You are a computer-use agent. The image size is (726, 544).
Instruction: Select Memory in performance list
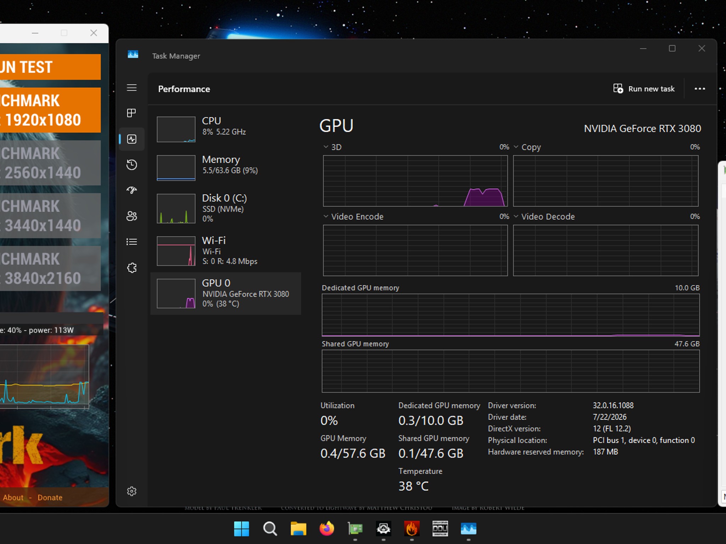[x=225, y=168]
